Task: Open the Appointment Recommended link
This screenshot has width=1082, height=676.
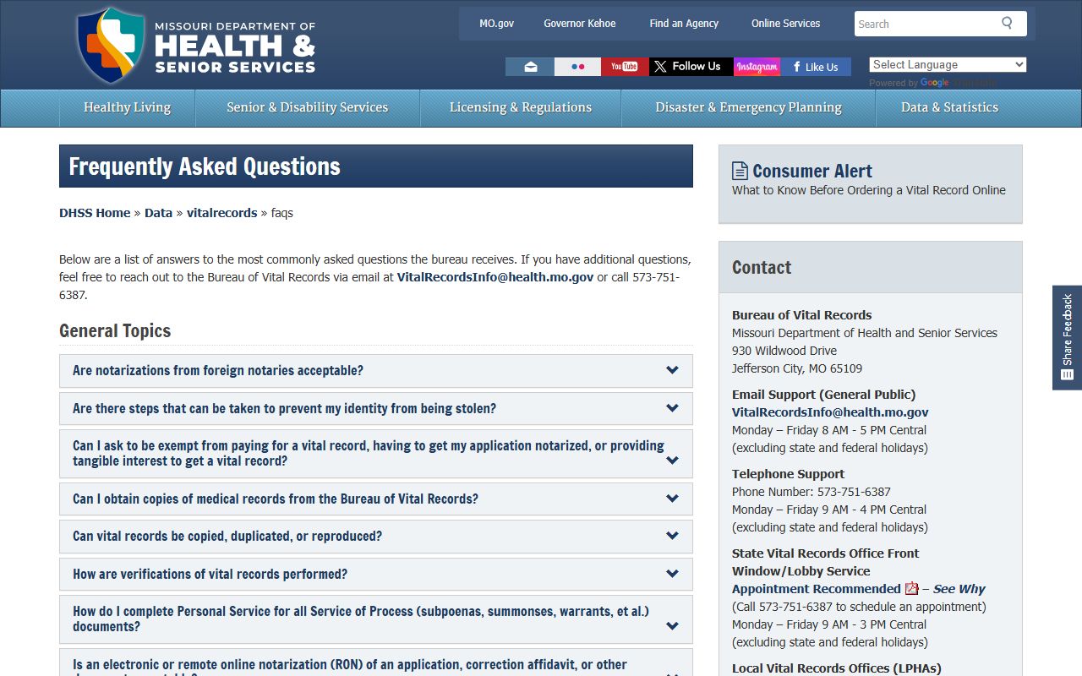Action: (817, 589)
